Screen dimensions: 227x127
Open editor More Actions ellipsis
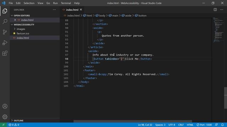pos(222,10)
